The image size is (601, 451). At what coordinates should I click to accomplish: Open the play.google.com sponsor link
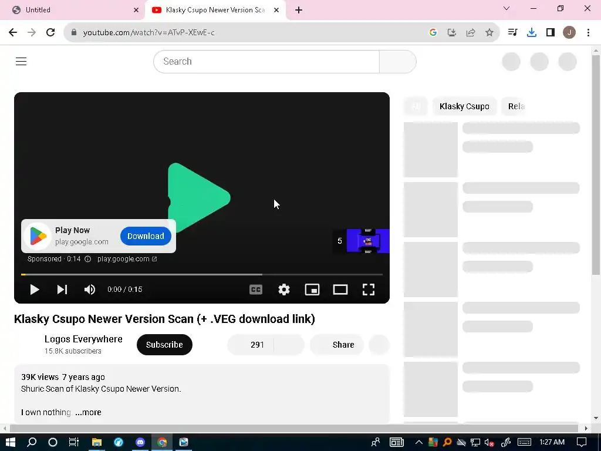click(127, 259)
